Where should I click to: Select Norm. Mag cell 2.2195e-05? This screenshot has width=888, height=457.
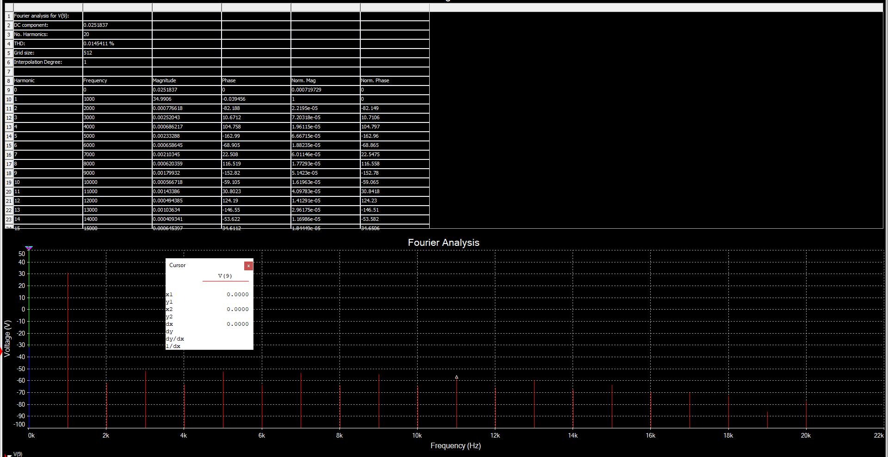point(326,109)
